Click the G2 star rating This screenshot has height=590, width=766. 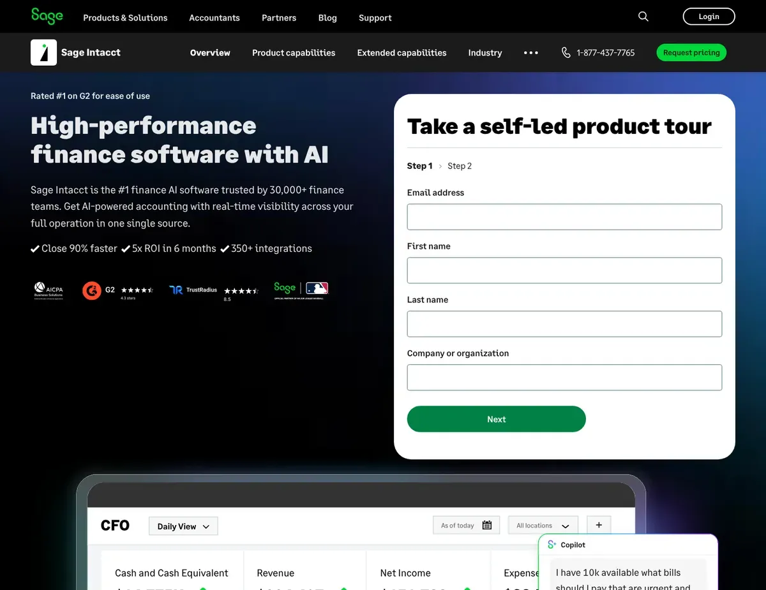[x=137, y=290]
